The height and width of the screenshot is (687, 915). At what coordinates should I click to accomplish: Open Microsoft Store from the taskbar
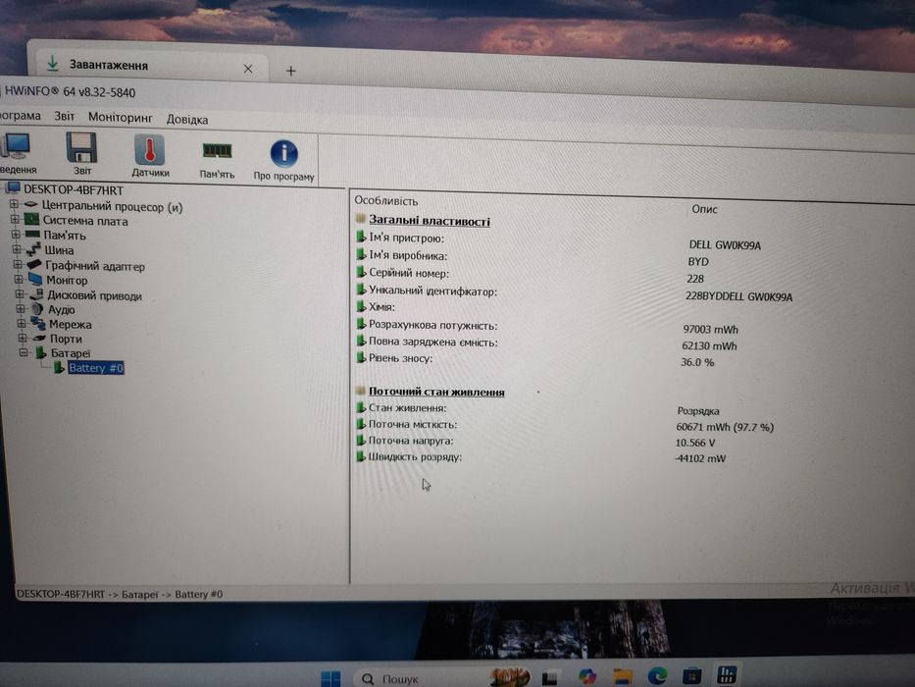coord(692,676)
